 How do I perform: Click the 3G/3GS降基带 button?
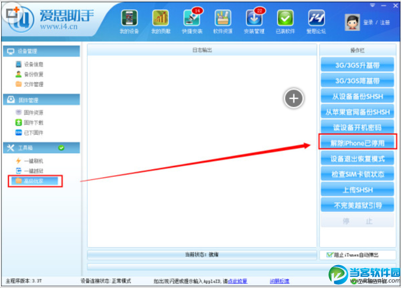pos(357,81)
